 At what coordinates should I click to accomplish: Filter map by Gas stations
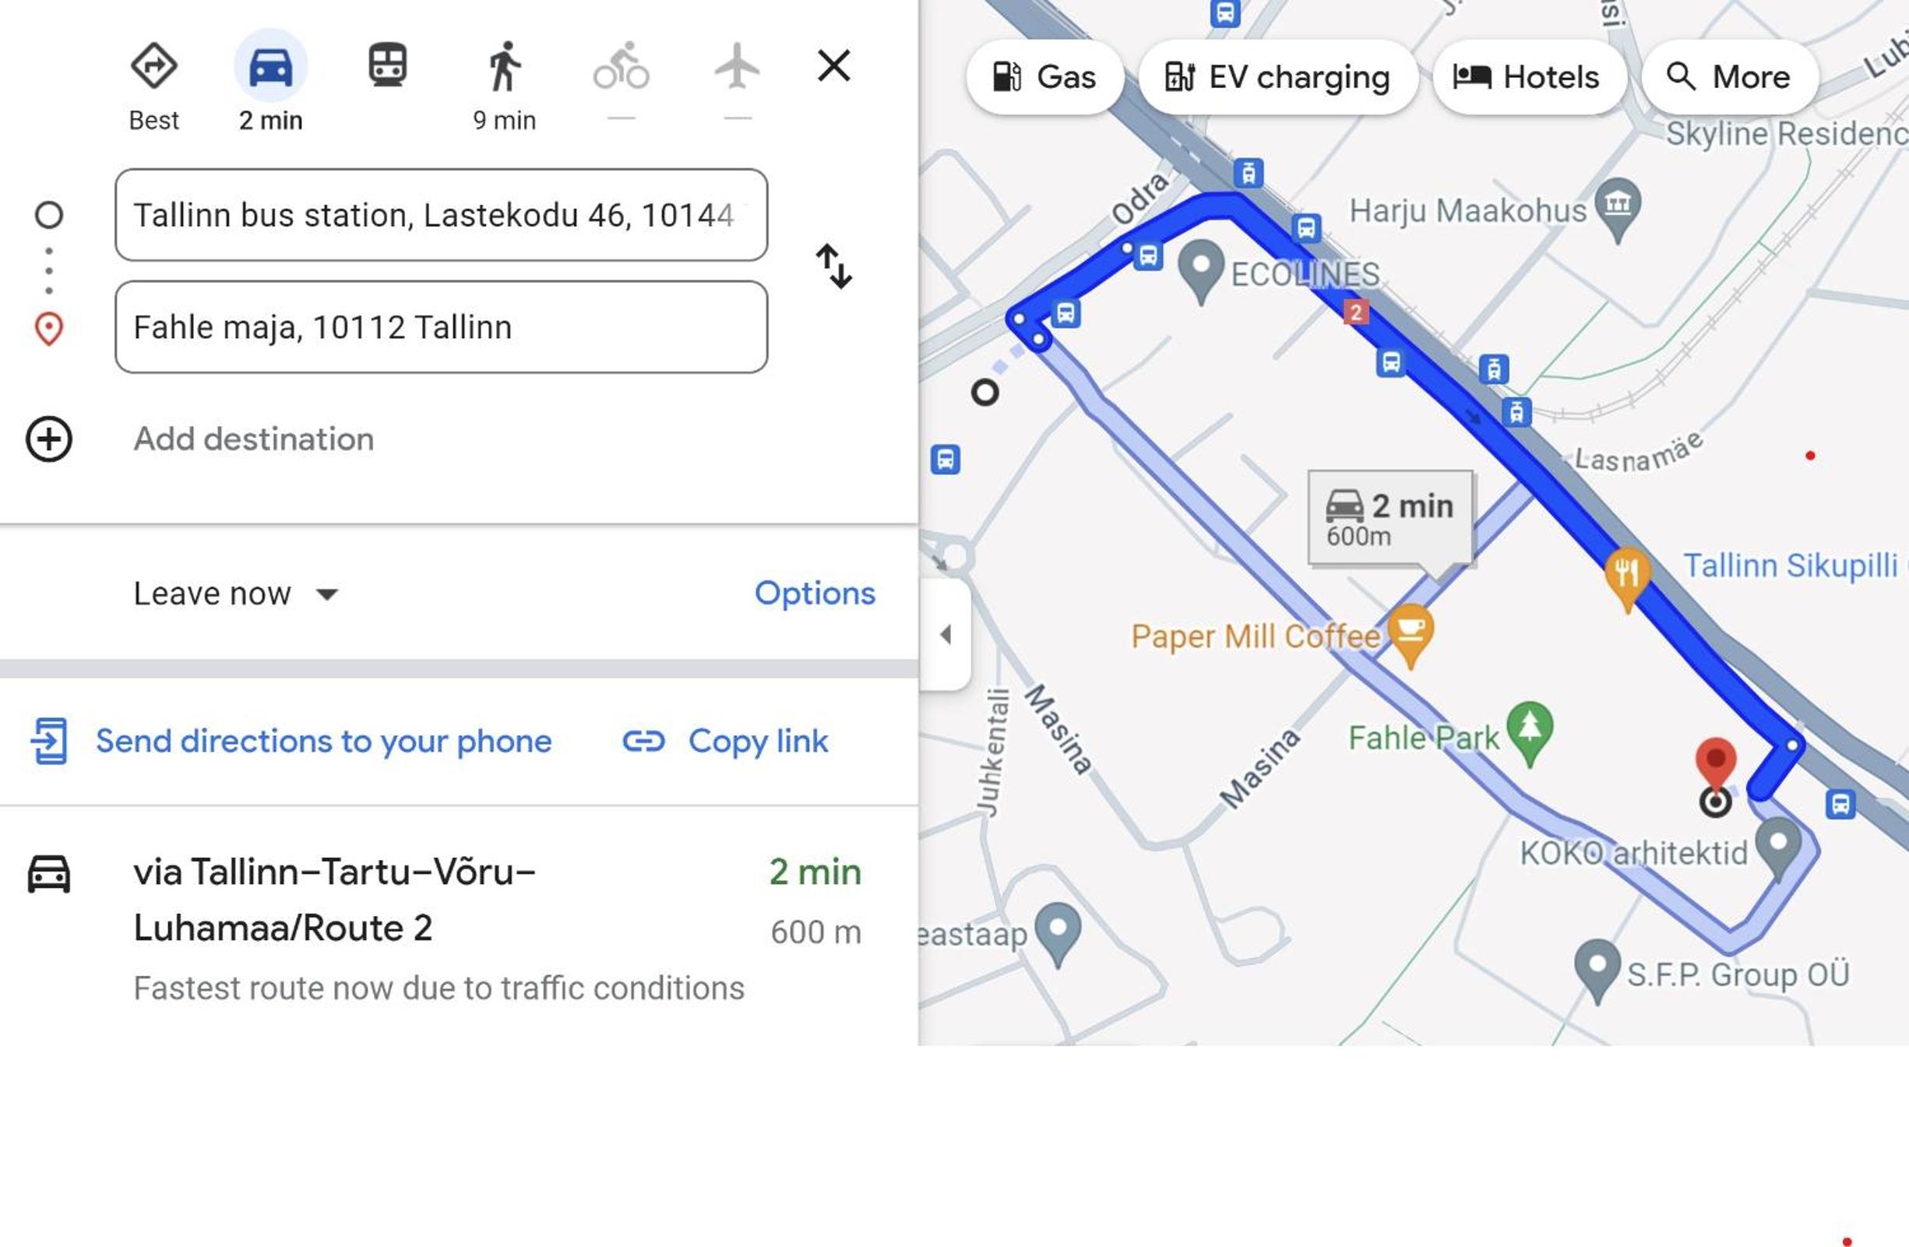tap(1044, 77)
